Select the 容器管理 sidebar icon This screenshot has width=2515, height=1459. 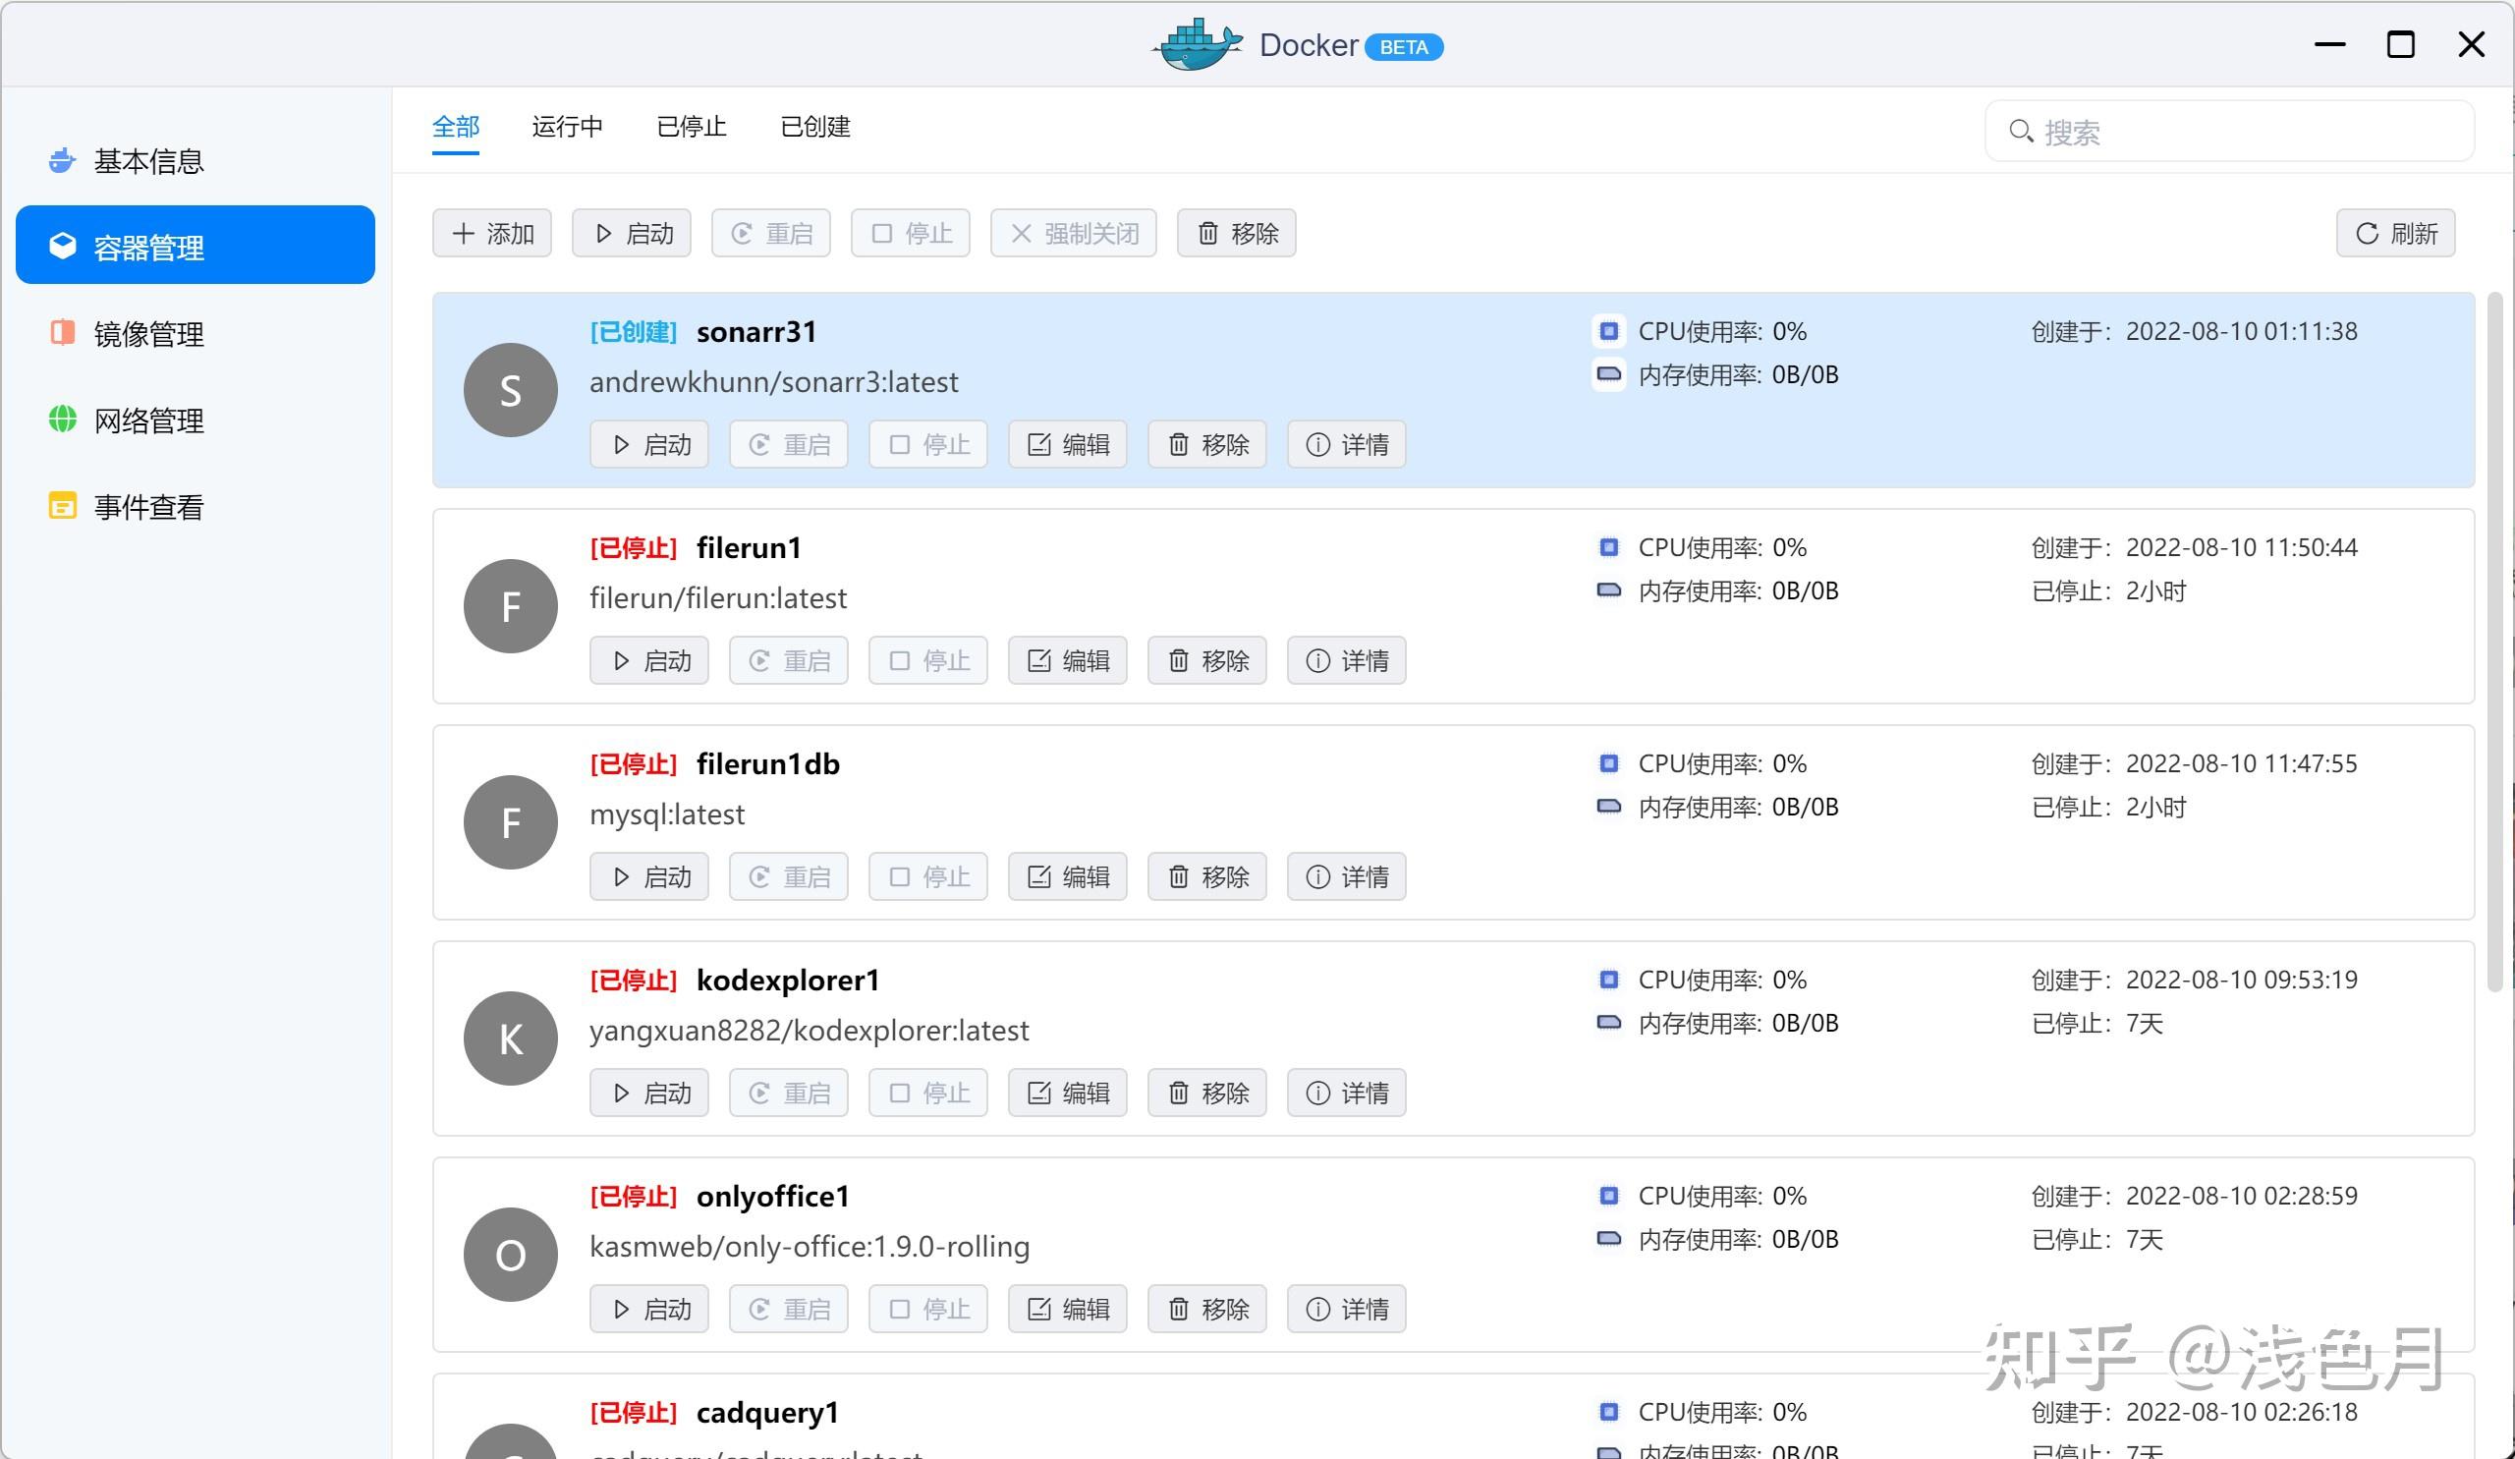pyautogui.click(x=62, y=245)
